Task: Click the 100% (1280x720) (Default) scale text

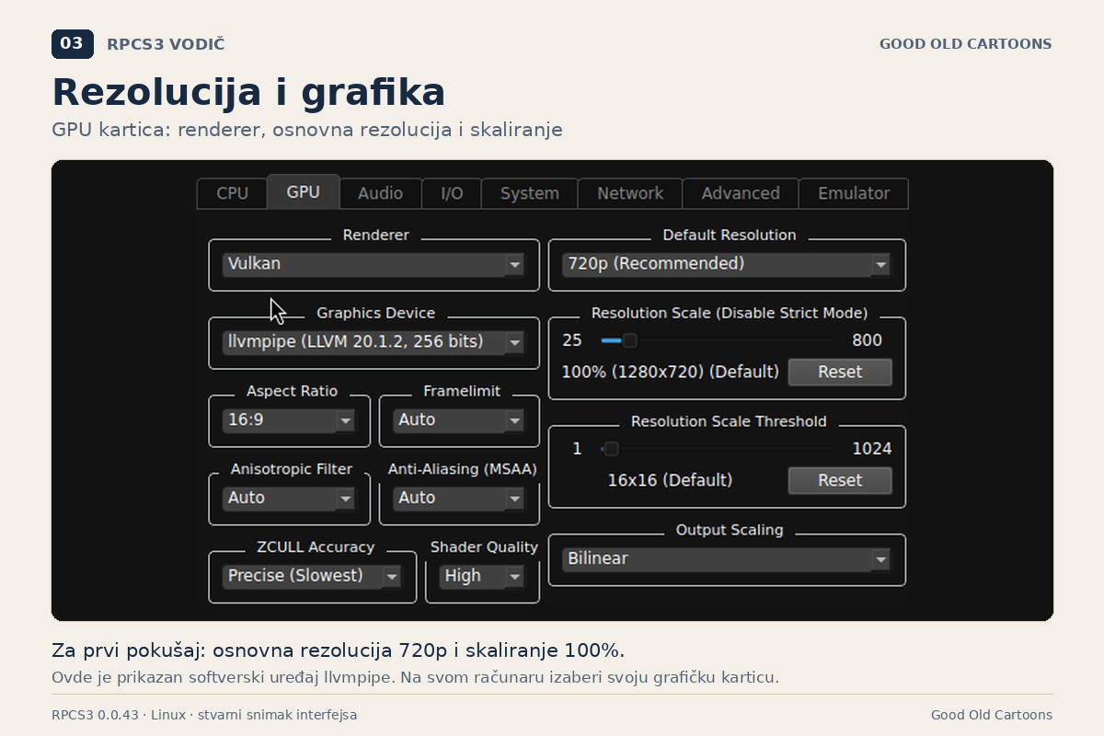Action: click(x=671, y=372)
